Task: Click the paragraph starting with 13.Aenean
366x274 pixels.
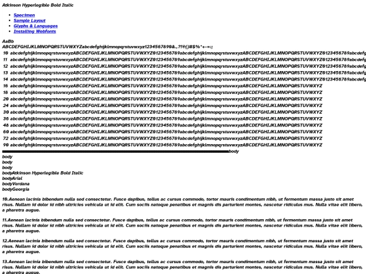Action: coord(182,267)
